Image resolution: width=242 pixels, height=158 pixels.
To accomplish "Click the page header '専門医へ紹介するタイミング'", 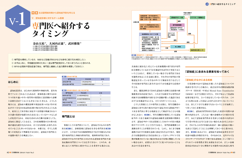I will point(222,4).
